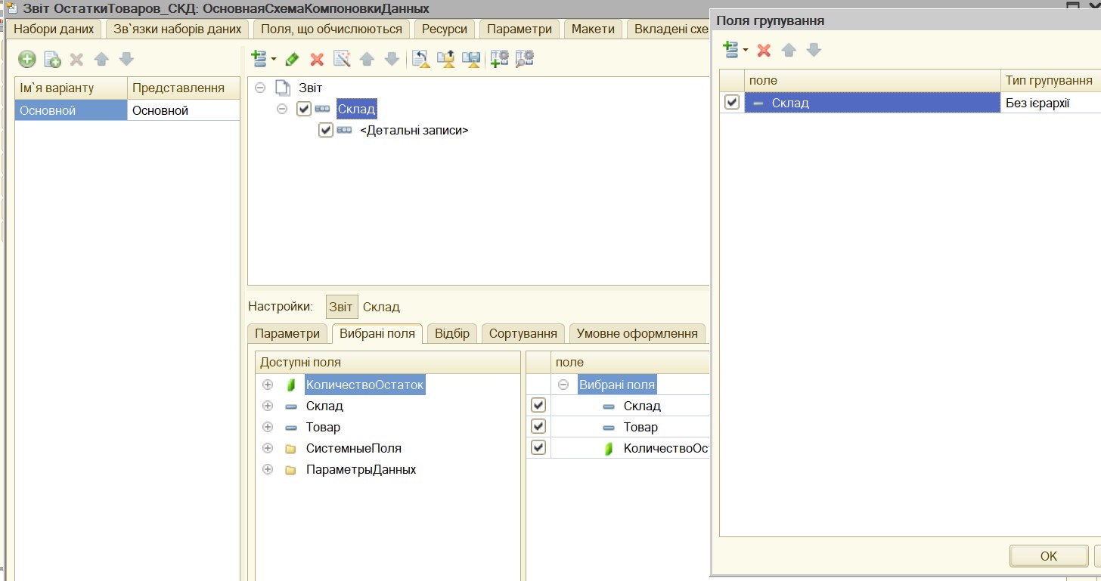Move grouping field up in Поля групування dialog
Viewport: 1101px width, 581px height.
(789, 50)
